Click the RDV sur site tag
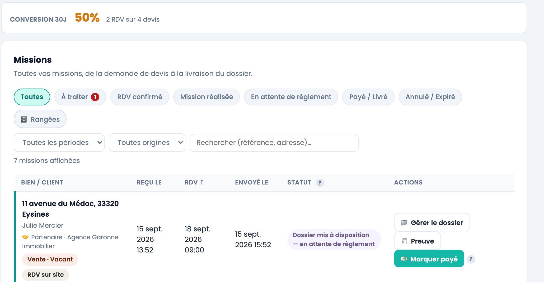Screen dimensions: 544x282 pos(46,275)
